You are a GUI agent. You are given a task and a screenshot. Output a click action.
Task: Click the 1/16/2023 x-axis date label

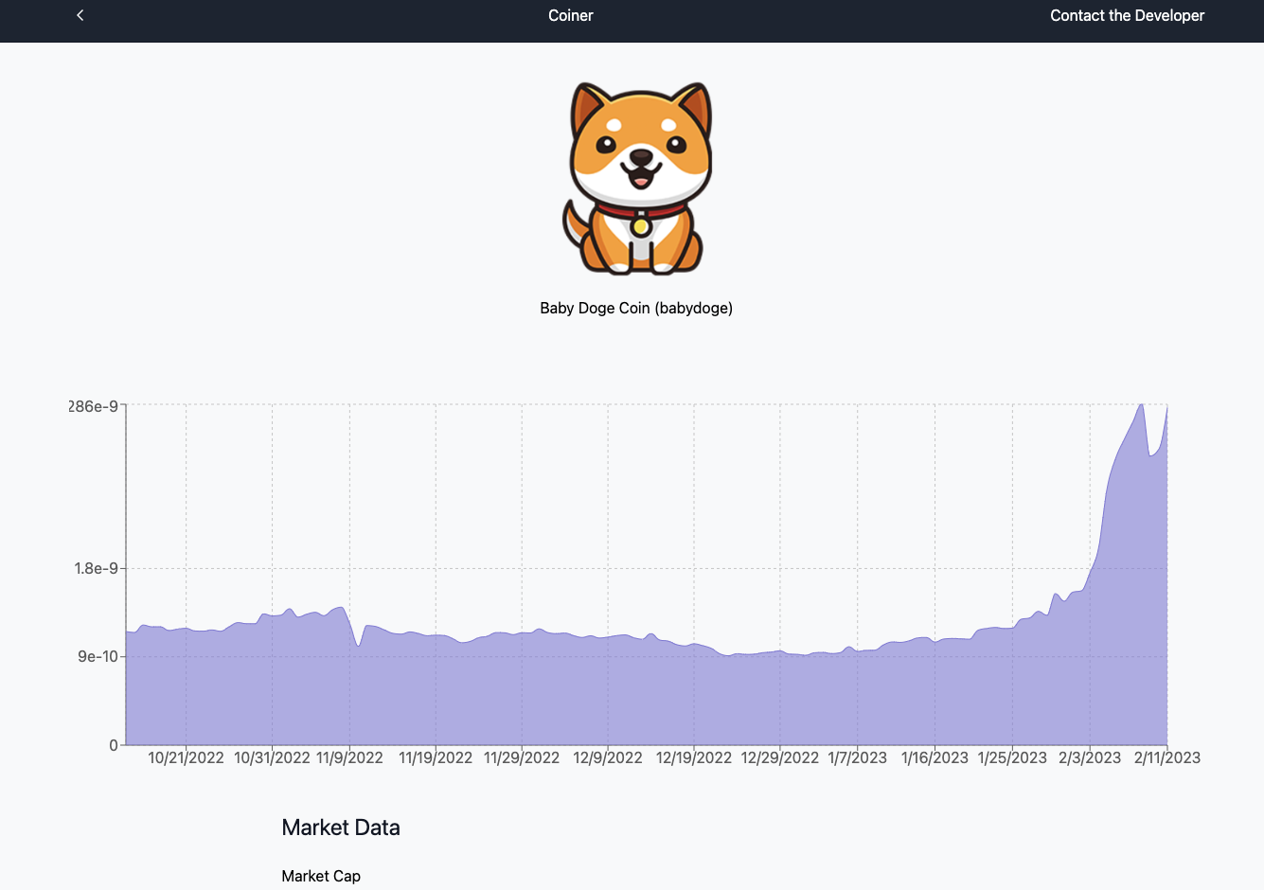click(935, 757)
